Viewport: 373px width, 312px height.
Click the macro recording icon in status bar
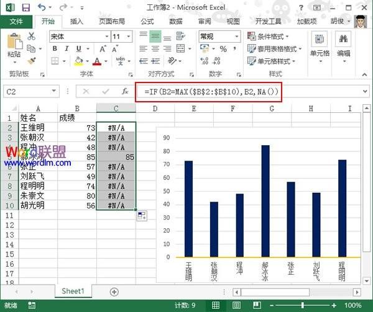(x=32, y=306)
